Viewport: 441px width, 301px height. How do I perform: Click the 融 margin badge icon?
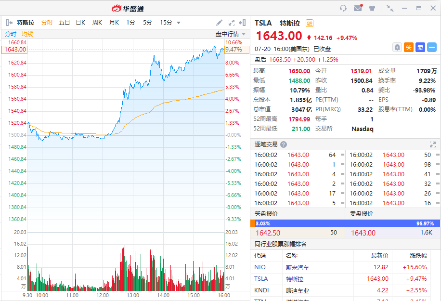(310, 23)
